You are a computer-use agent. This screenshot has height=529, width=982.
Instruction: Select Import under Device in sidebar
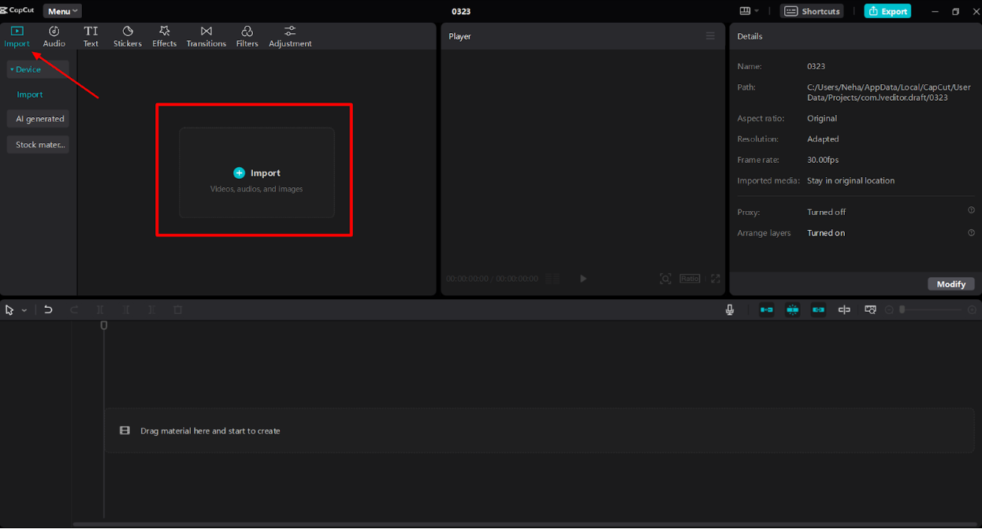pos(30,94)
